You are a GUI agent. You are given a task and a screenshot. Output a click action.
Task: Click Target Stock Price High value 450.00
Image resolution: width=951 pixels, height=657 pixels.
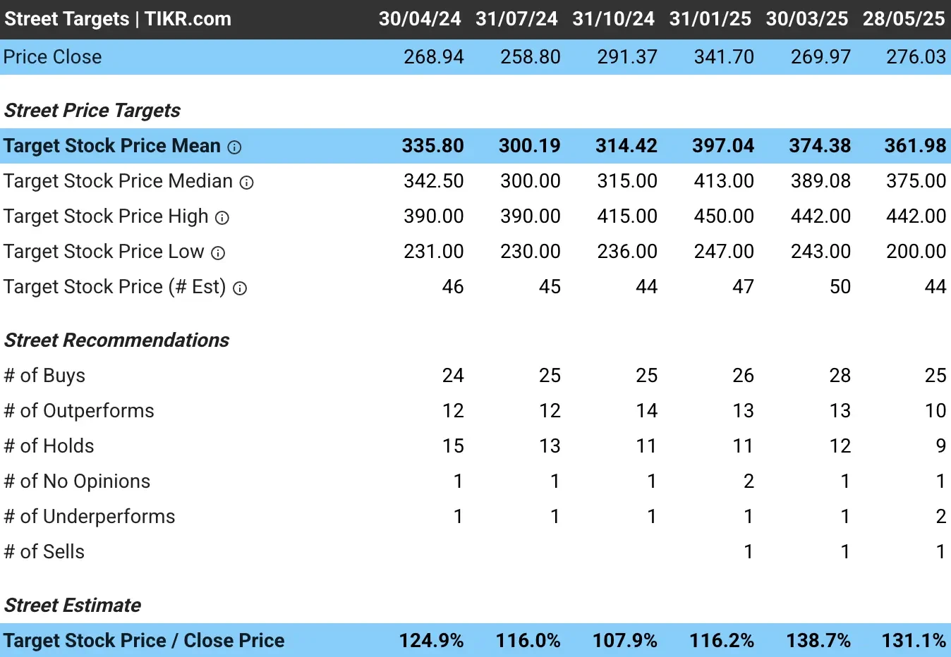(724, 216)
